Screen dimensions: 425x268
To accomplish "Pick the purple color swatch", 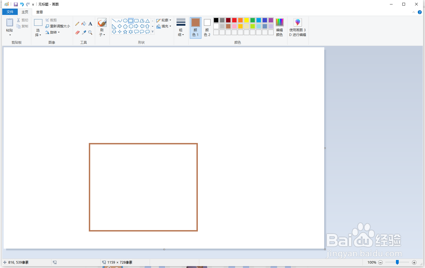I will point(271,20).
